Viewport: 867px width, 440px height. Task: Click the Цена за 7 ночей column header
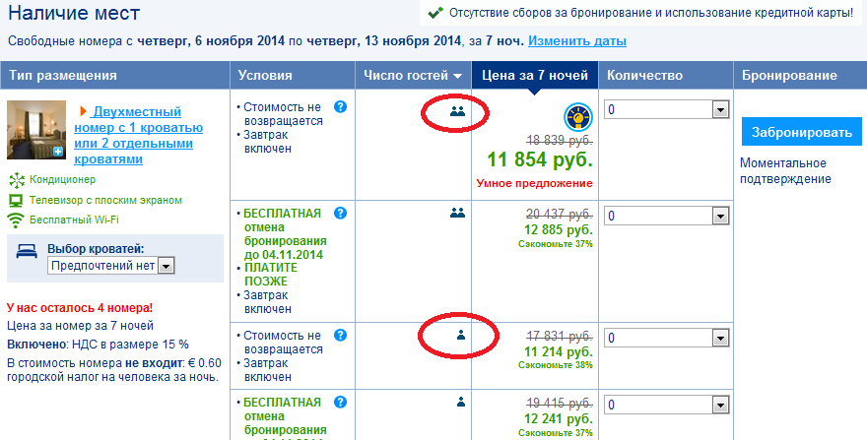[535, 75]
